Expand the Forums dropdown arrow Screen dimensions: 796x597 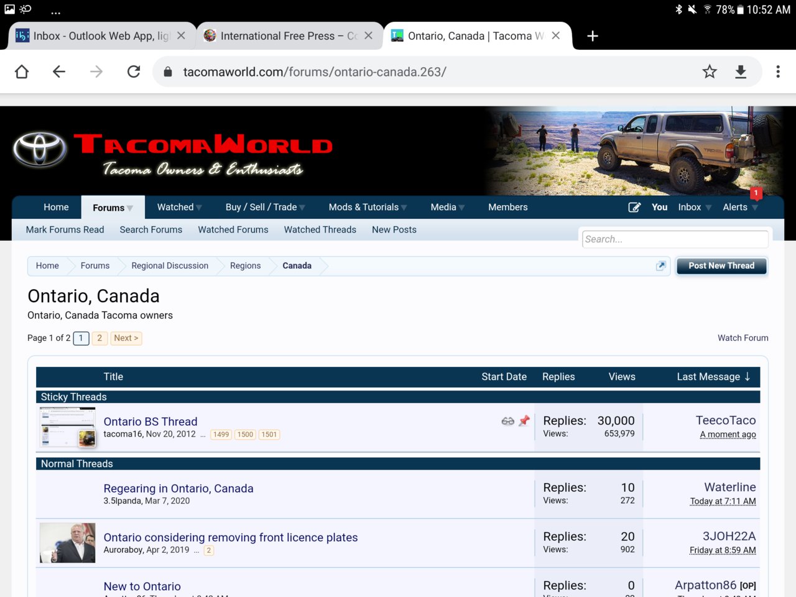point(130,208)
